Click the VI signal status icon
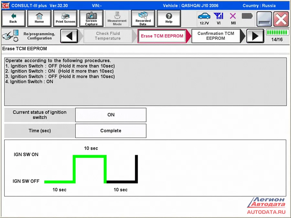291x218 pixels. 219,18
